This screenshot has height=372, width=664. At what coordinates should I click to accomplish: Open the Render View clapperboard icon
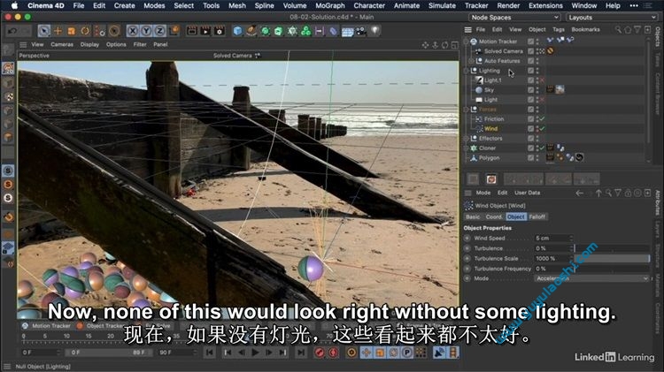click(192, 31)
